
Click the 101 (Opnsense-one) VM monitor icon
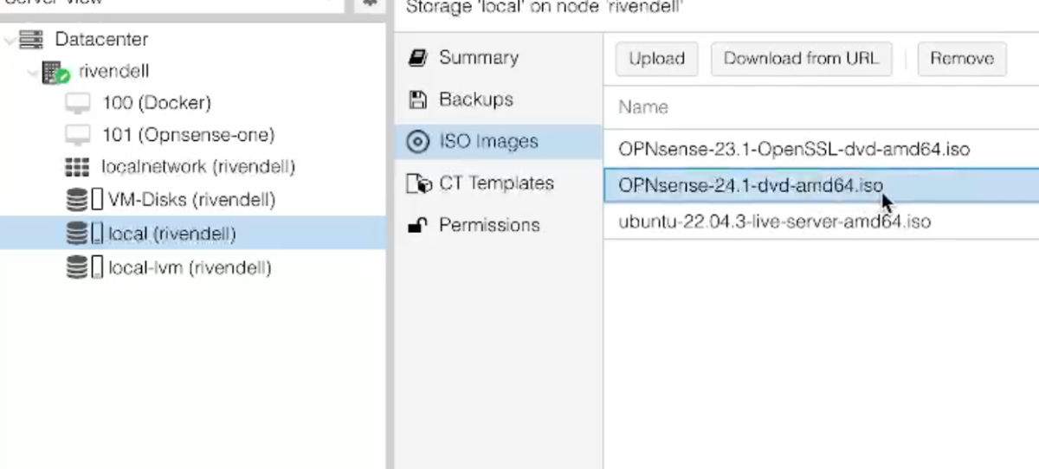78,135
